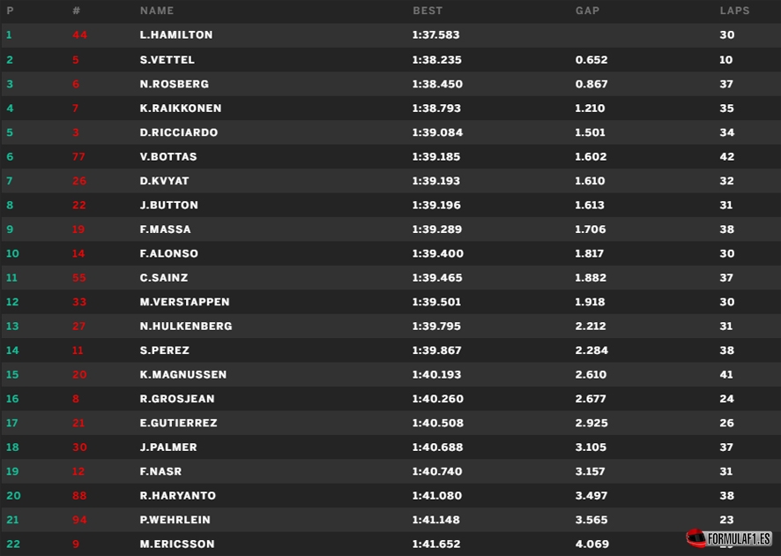Click the FormulaF1.es helmet logo
Screen dimensions: 781x556
pyautogui.click(x=696, y=537)
